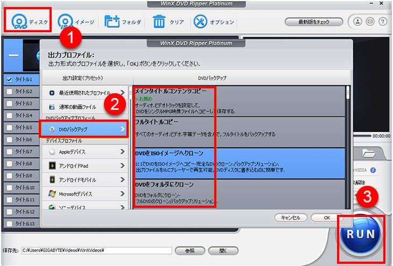Select the Appleデバイス category
This screenshot has width=393, height=266.
[85, 152]
